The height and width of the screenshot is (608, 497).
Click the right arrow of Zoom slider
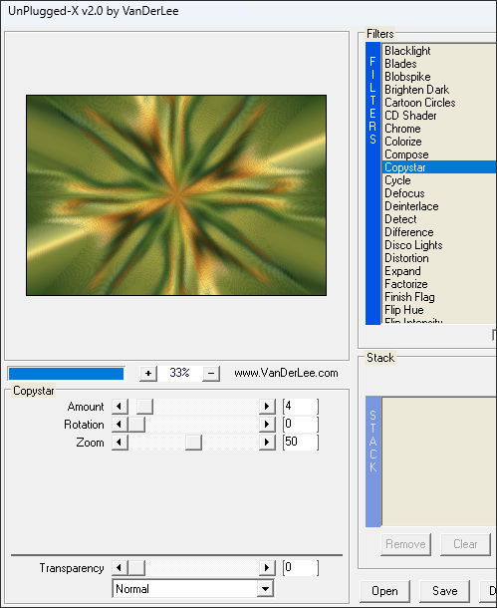coord(267,442)
